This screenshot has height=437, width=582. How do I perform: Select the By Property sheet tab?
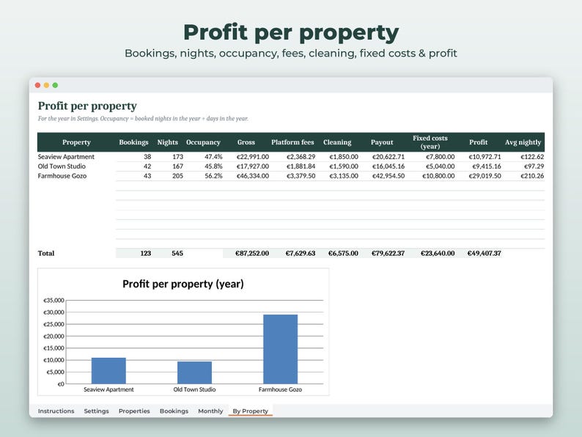point(250,411)
